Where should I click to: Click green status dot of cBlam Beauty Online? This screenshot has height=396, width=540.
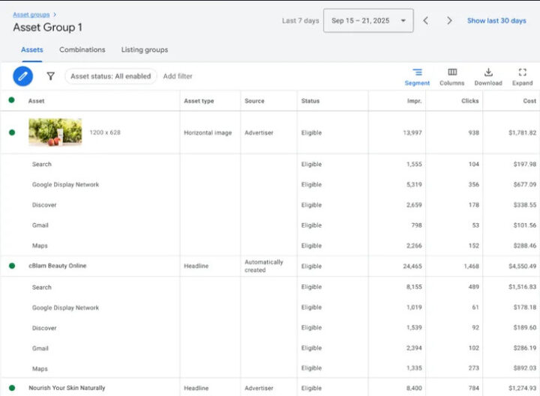(12, 266)
